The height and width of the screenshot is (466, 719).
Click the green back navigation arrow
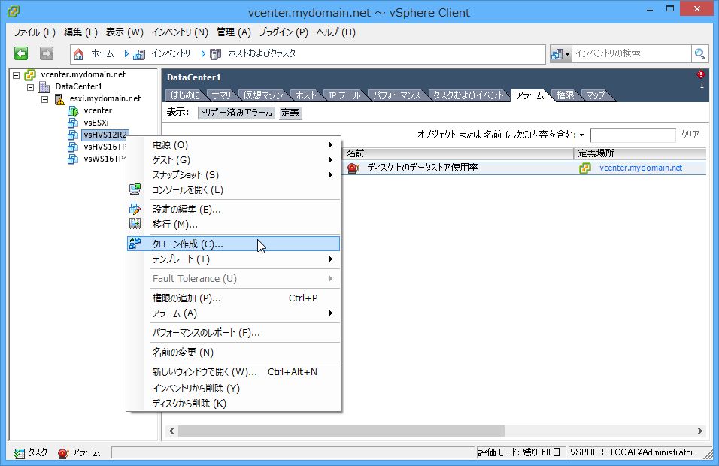(21, 53)
